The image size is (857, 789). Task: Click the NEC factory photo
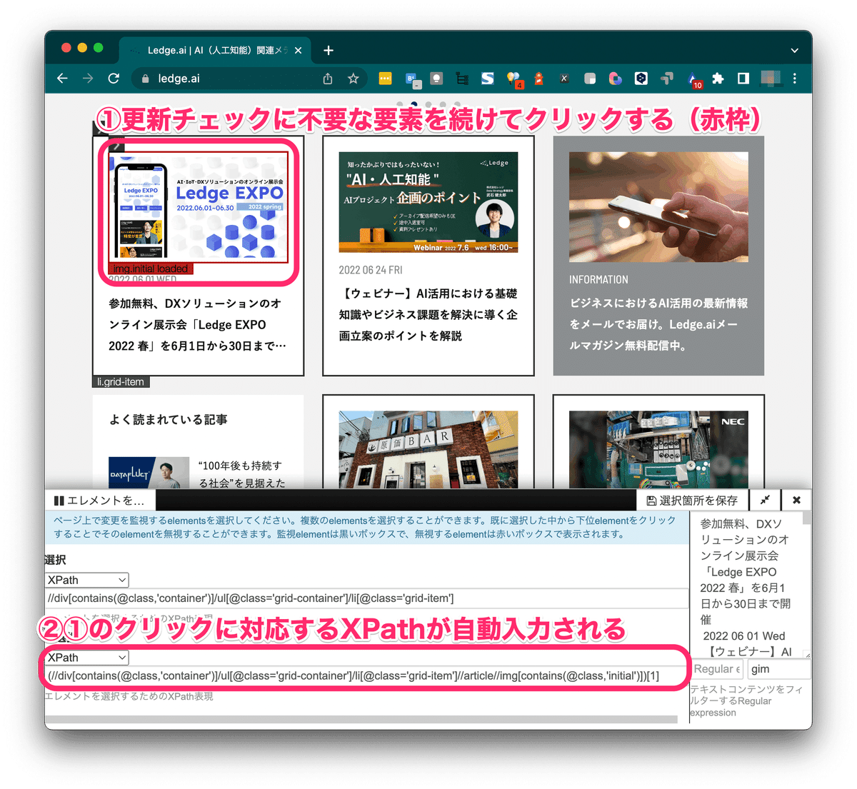(658, 449)
